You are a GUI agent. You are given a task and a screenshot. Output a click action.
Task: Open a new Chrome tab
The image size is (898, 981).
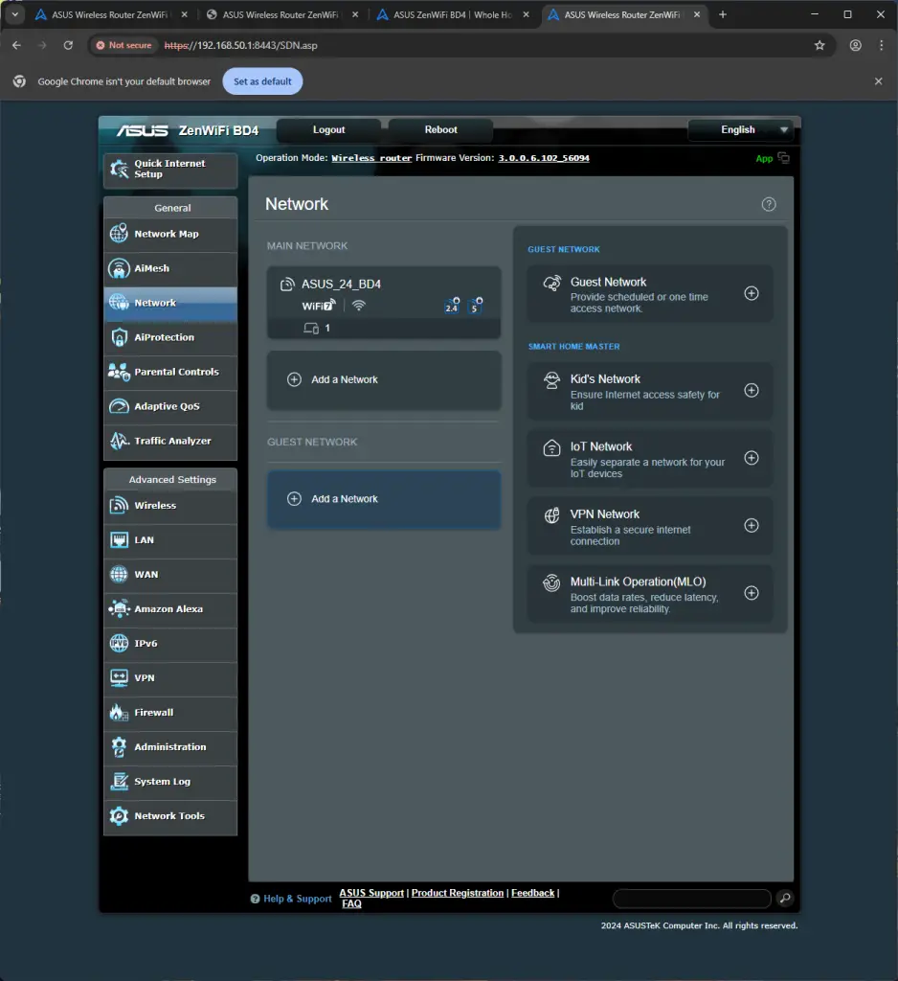pos(722,14)
